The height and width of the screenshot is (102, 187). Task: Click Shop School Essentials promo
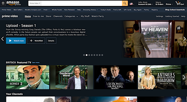[x=175, y=10]
